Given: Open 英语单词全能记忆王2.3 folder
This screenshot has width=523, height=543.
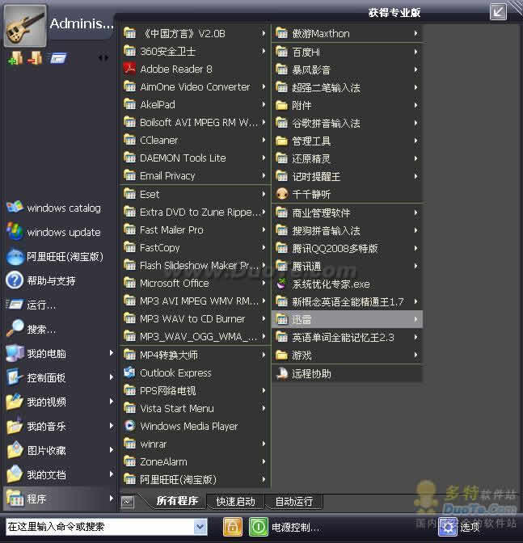Looking at the screenshot, I should tap(347, 337).
